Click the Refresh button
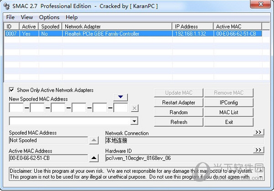Screen dimensions: 274x191 tap(179, 122)
